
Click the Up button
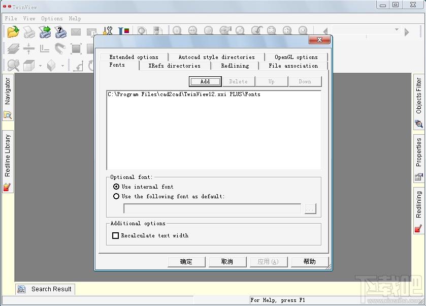click(x=272, y=82)
